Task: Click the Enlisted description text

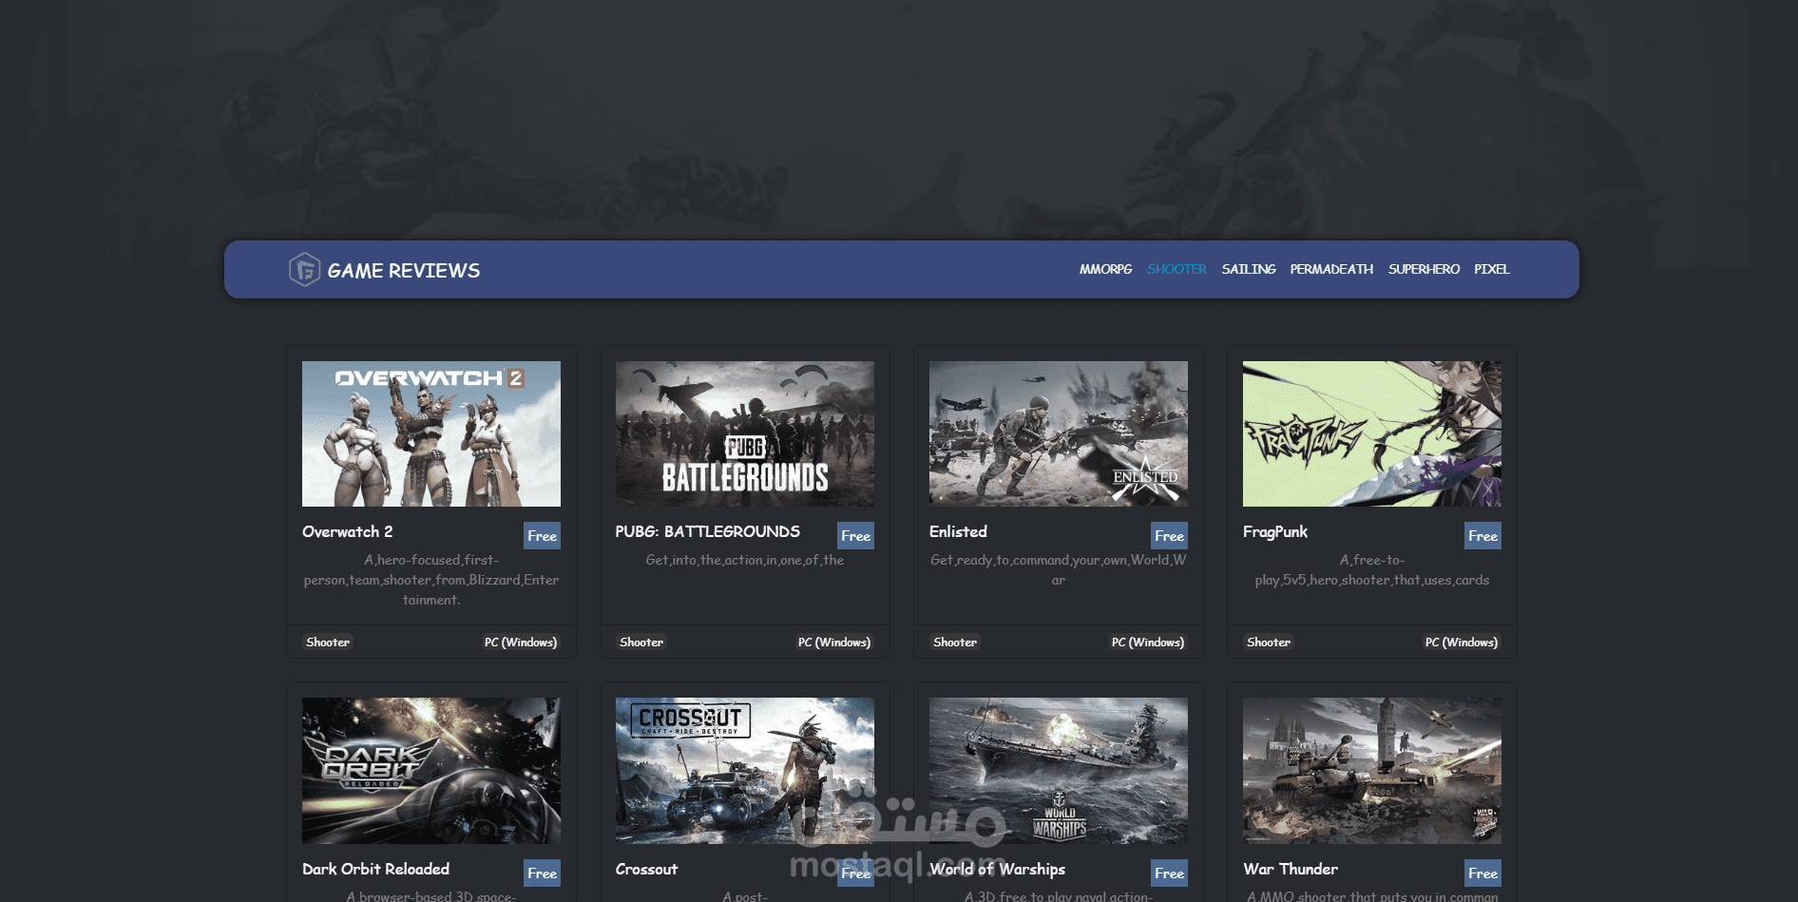Action: pos(1059,569)
